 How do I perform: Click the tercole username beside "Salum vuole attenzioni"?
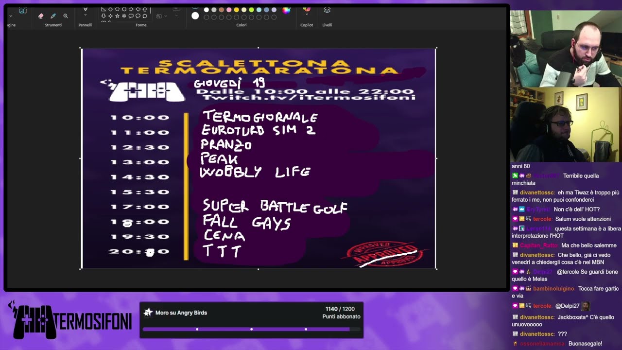coord(542,219)
